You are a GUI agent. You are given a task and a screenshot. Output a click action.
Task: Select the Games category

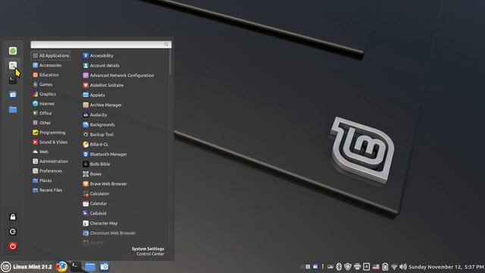pos(42,84)
